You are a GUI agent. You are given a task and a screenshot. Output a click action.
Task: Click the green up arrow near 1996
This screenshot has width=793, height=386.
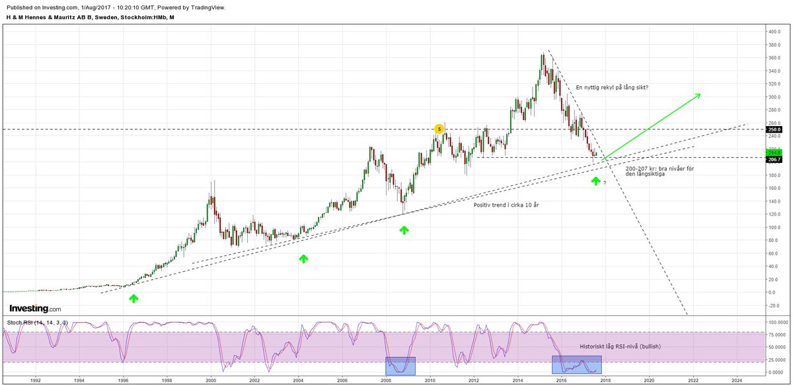[133, 298]
